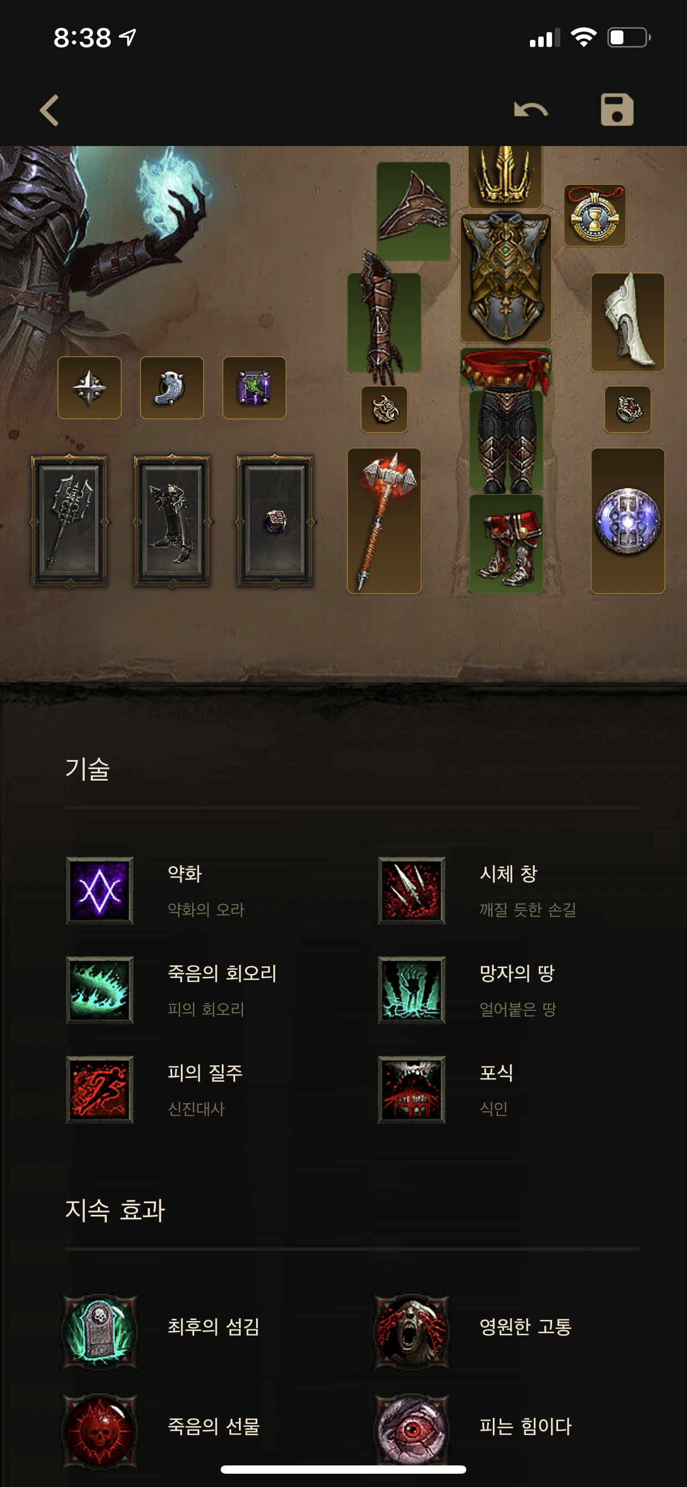The height and width of the screenshot is (1487, 687).
Task: Open the purple orb off-hand slot
Action: 627,521
